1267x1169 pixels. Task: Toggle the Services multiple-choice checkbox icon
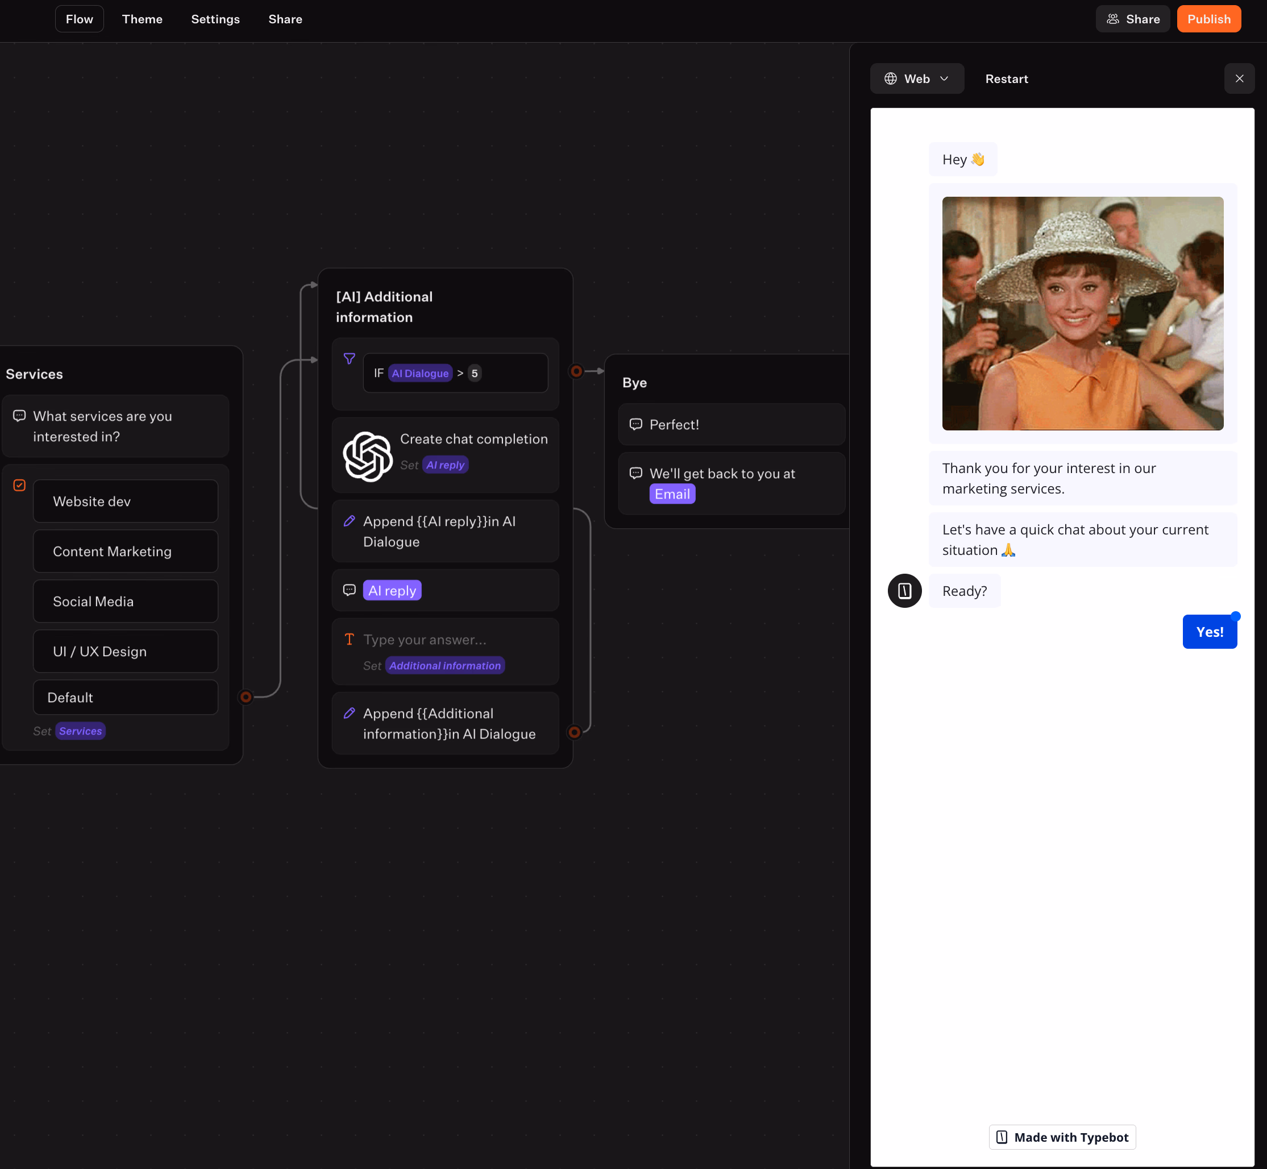(x=19, y=485)
